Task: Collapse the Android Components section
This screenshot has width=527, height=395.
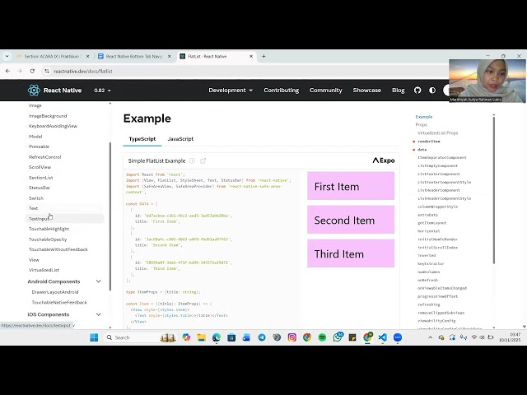Action: pos(99,281)
